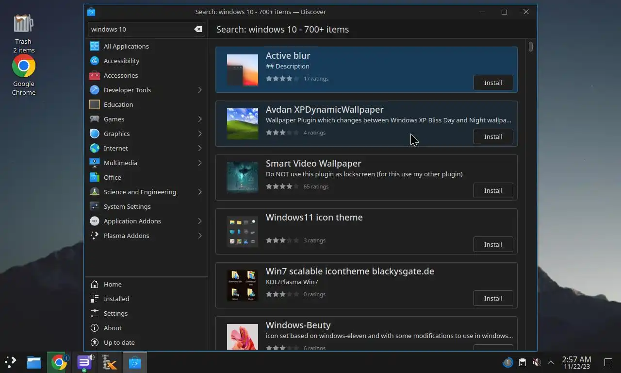
Task: Open Active blur thumbnail
Action: point(243,70)
